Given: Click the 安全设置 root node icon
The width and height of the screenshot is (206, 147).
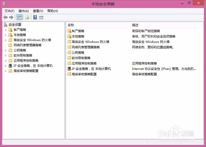Looking at the screenshot, I should pyautogui.click(x=5, y=25).
